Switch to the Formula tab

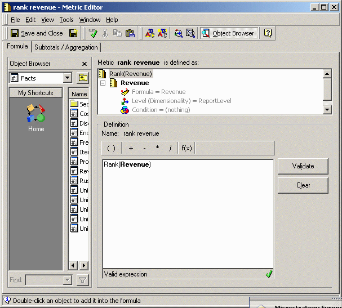pyautogui.click(x=17, y=46)
